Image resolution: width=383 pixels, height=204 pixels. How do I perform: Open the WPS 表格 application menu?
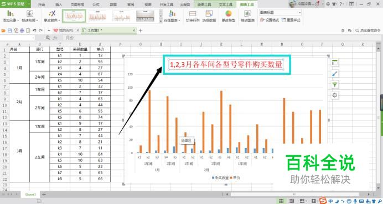15,4
